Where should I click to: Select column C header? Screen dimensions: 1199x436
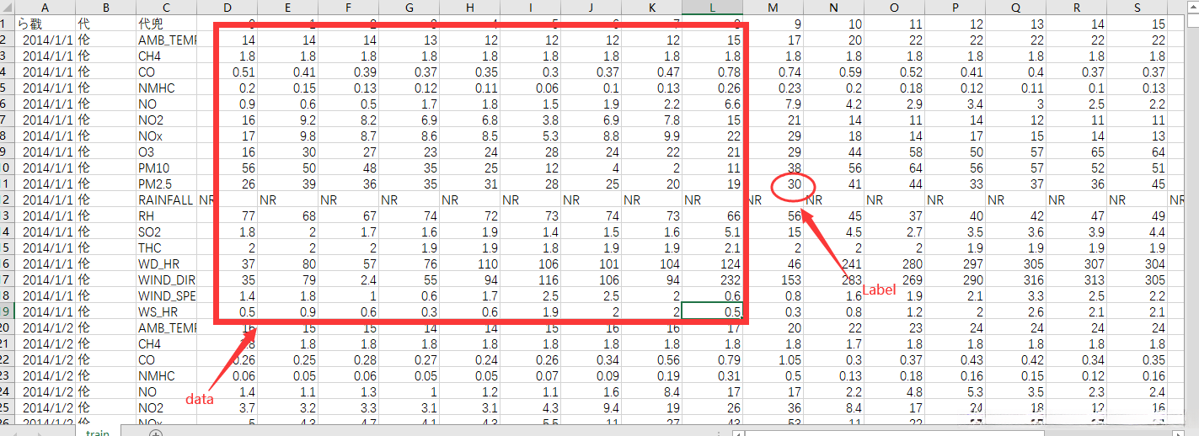click(x=166, y=7)
